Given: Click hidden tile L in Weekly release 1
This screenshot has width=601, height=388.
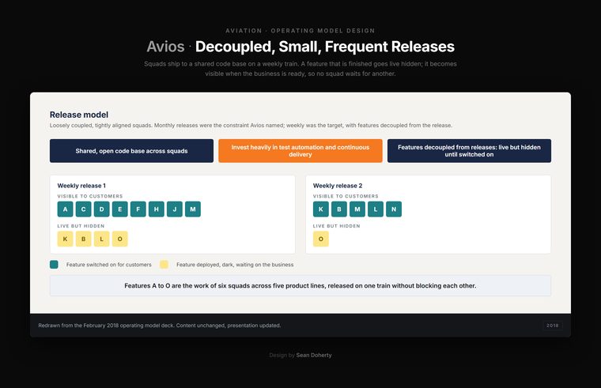Looking at the screenshot, I should click(101, 239).
